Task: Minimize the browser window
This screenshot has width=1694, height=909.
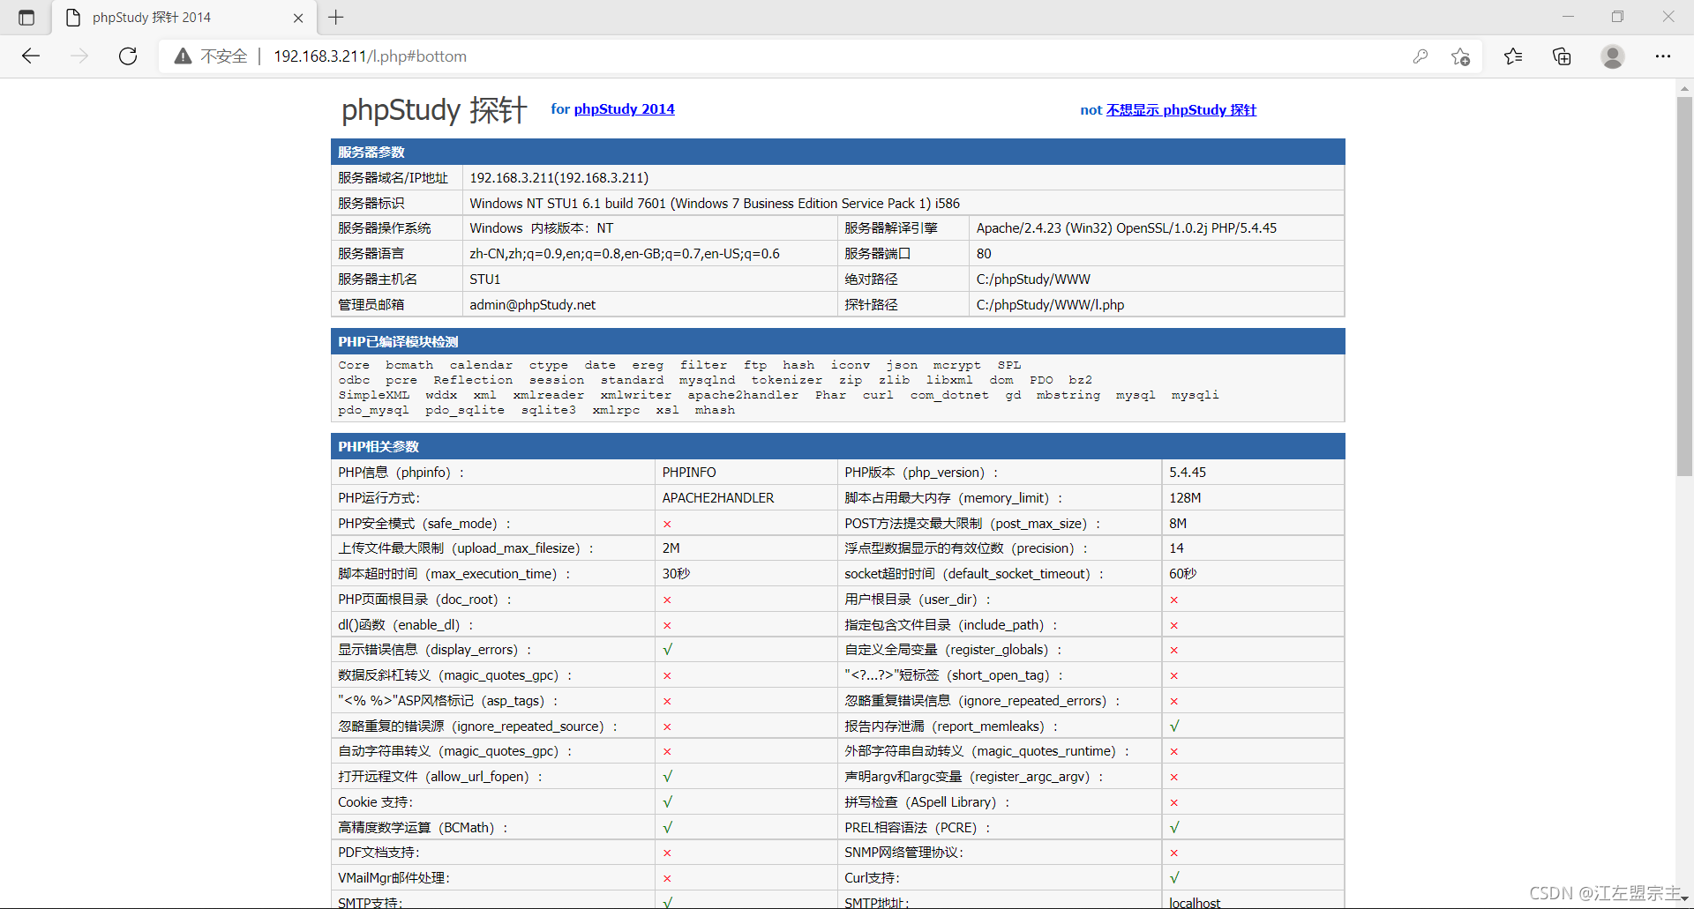Action: coord(1568,17)
